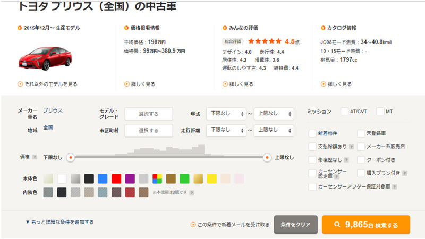Toggle the 支払総額あり checkbox
This screenshot has width=425, height=239.
(312, 147)
